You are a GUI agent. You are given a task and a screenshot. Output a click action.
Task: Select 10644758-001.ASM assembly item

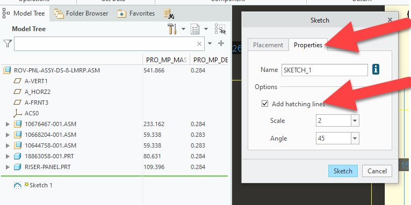click(51, 145)
